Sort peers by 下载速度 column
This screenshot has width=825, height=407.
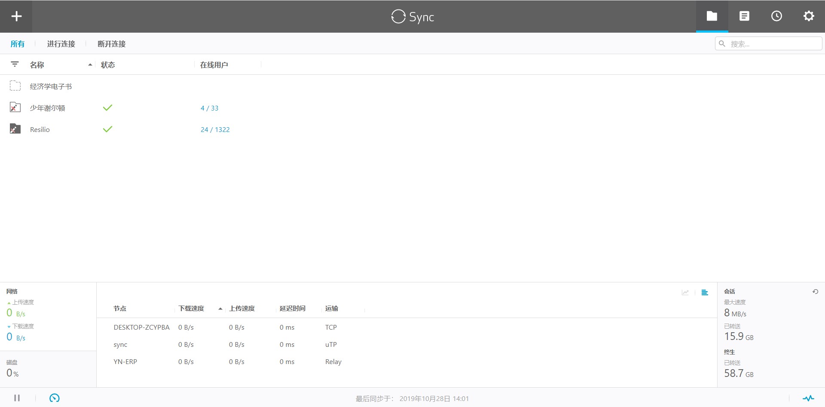(191, 309)
